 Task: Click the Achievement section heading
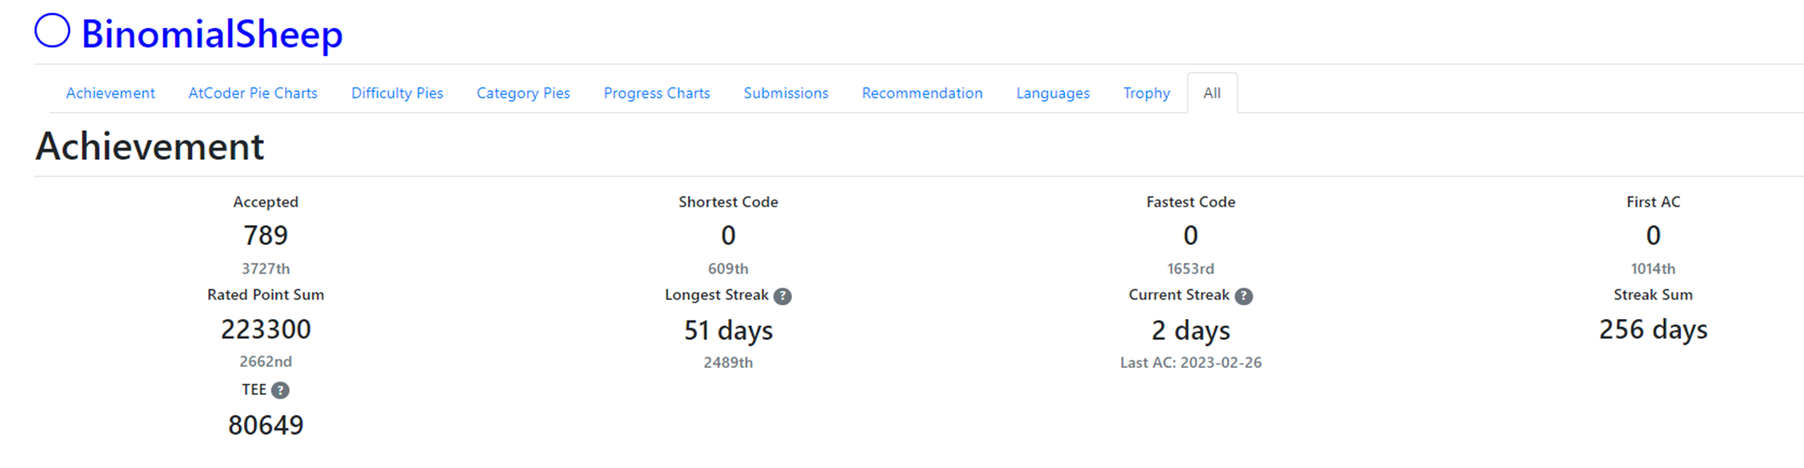click(150, 147)
